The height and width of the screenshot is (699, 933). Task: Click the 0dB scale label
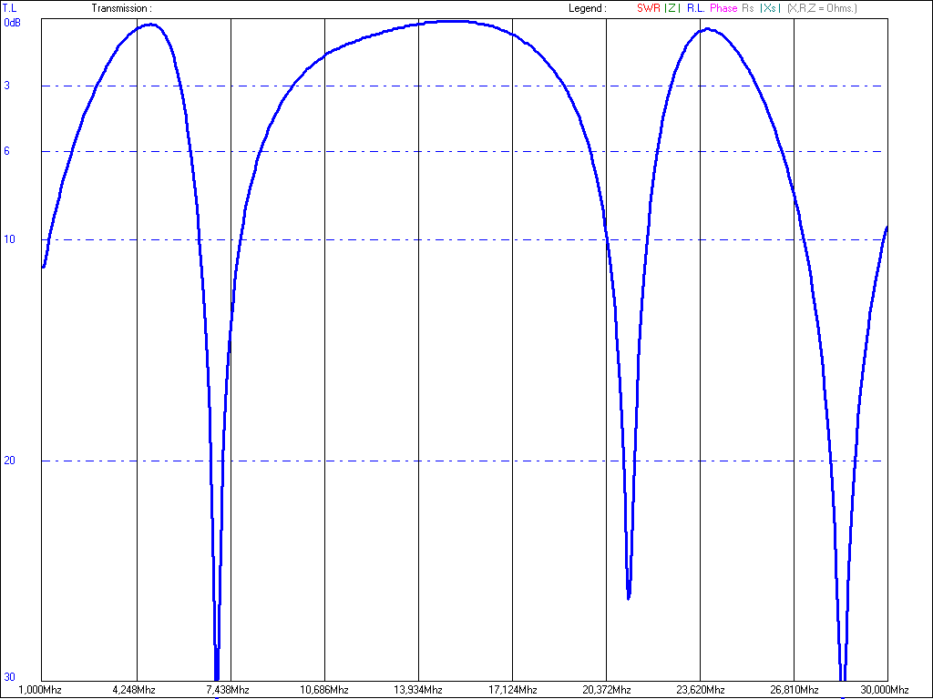(x=12, y=23)
